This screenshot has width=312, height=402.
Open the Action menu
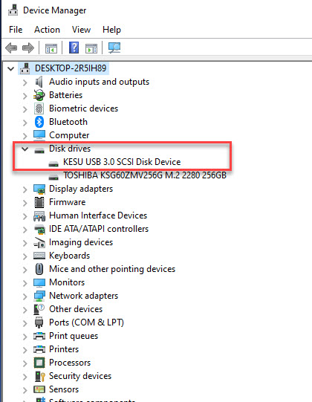pos(48,30)
